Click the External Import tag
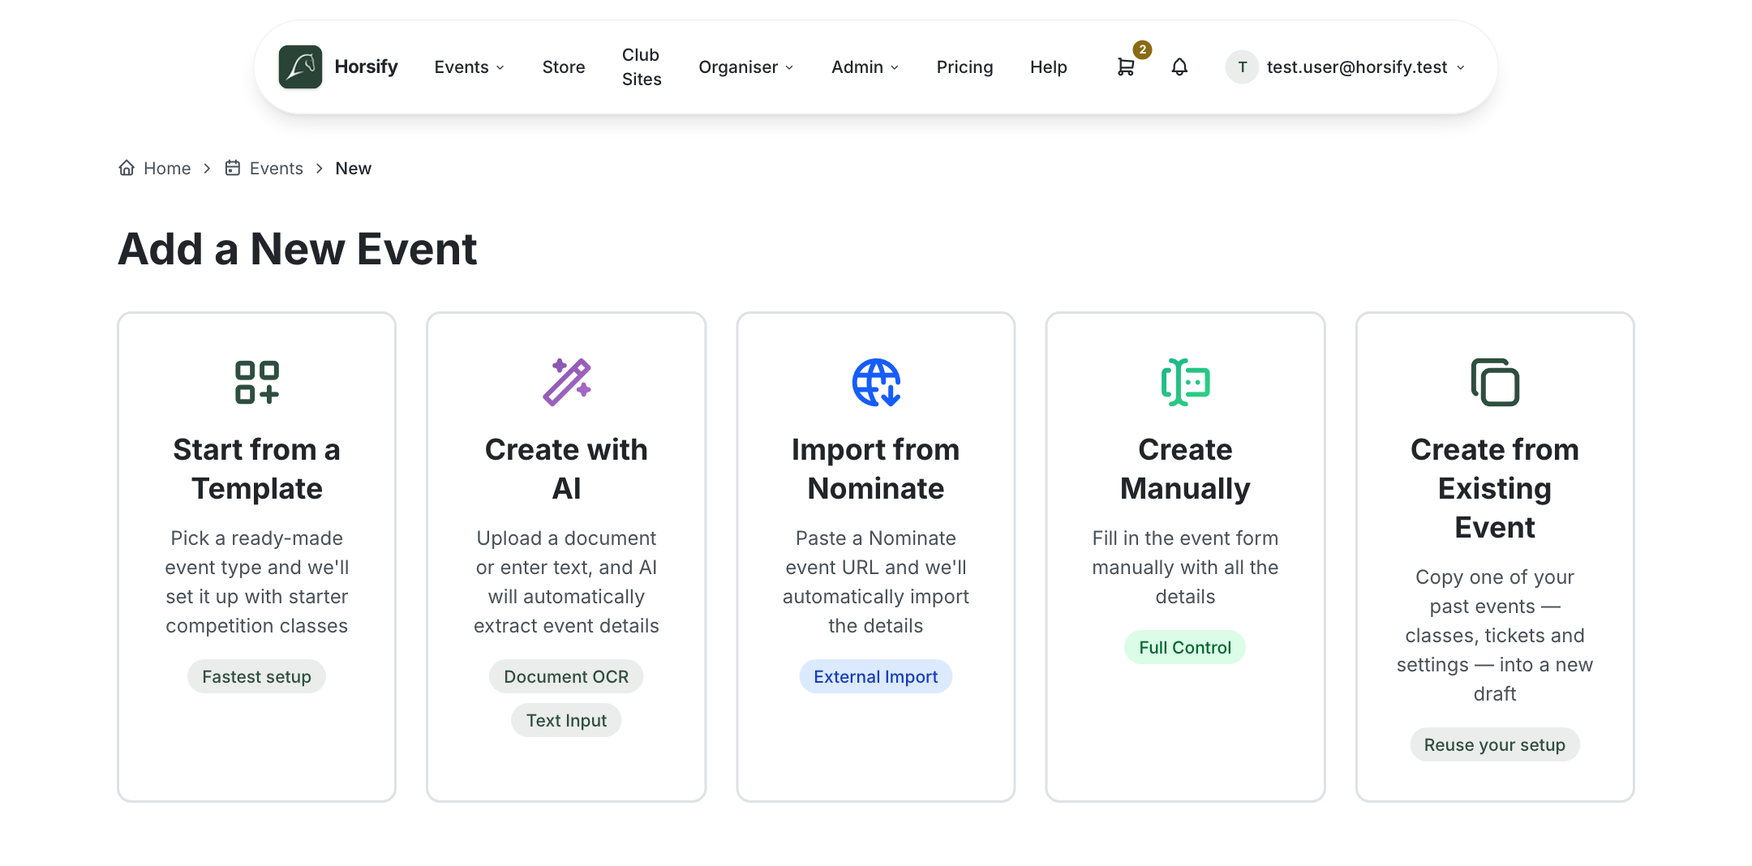 [876, 676]
